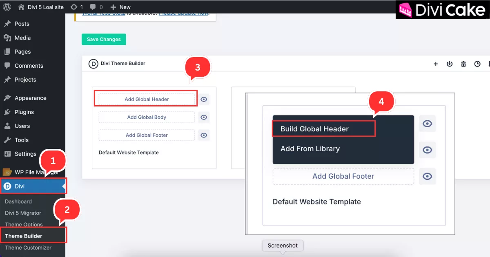
Task: Open WP File Manager via its folder icon
Action: [7, 172]
